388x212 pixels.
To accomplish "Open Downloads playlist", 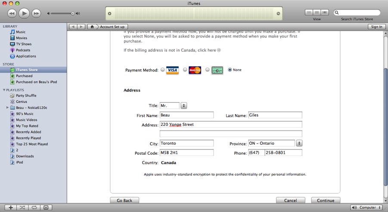I will point(25,156).
